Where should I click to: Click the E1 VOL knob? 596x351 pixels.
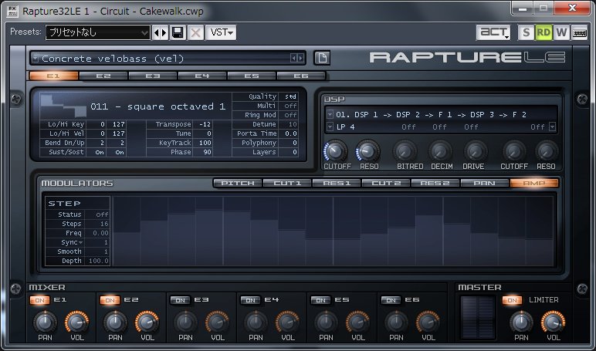(x=77, y=322)
